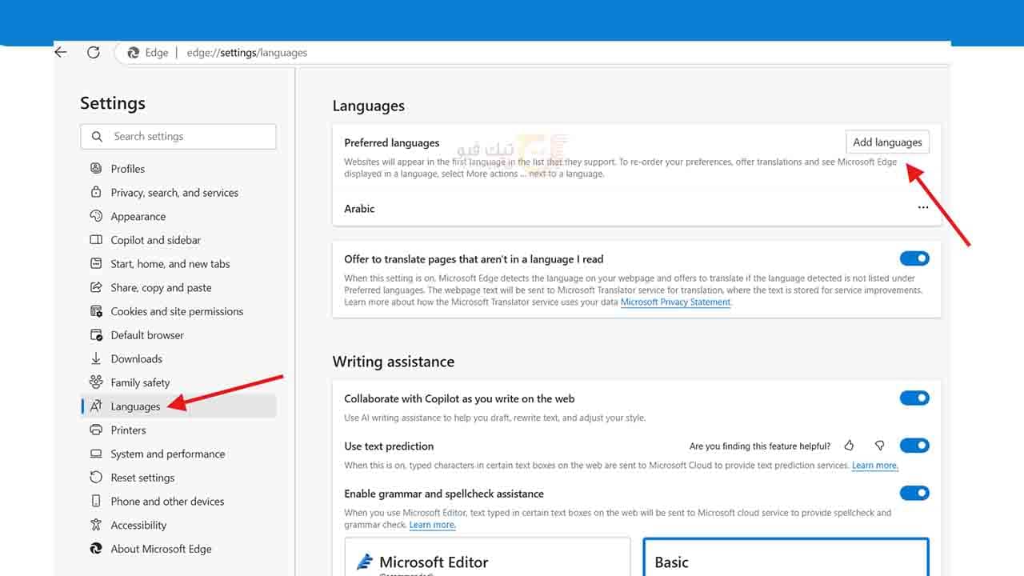Toggle Offer to translate pages switch

[914, 258]
